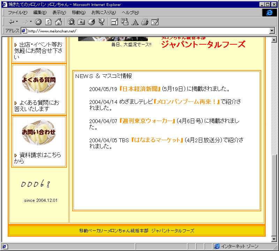Click the NEWS & マスコミ情報 heading
Image resolution: width=279 pixels, height=251 pixels.
(104, 76)
